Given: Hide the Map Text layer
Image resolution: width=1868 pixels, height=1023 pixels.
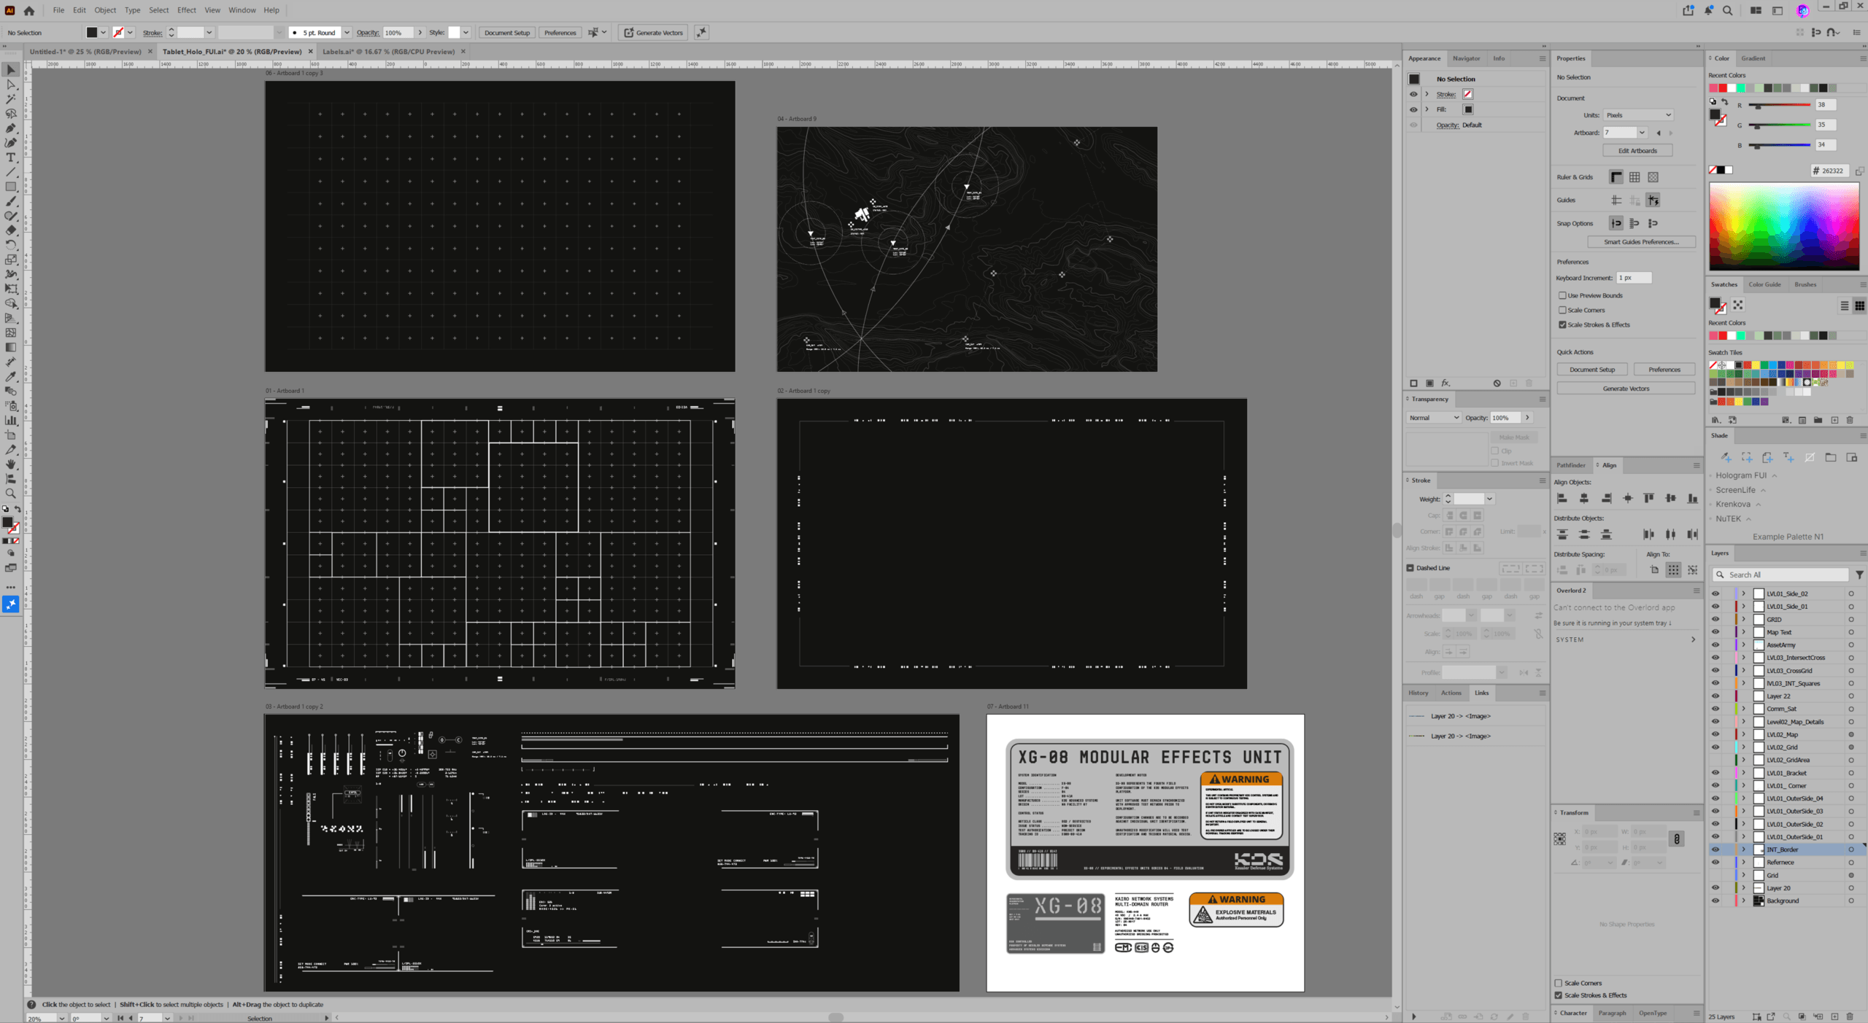Looking at the screenshot, I should 1715,632.
